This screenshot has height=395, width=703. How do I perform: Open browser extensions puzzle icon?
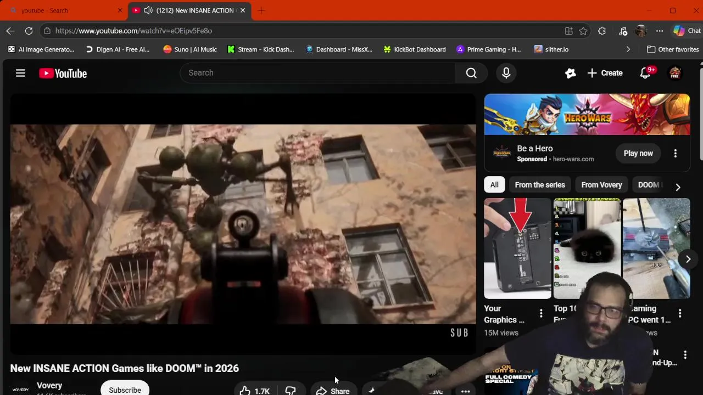pos(602,31)
